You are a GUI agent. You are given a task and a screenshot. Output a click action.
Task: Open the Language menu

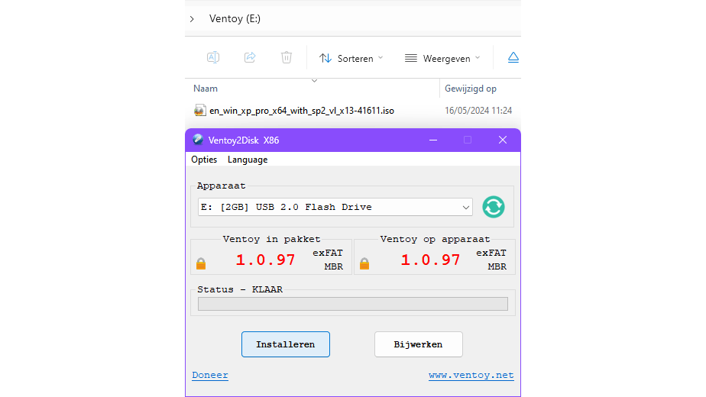[248, 160]
